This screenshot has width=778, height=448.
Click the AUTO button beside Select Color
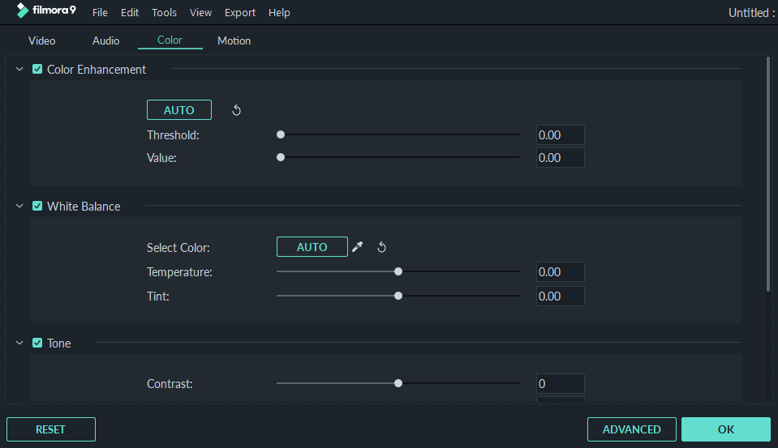click(312, 247)
